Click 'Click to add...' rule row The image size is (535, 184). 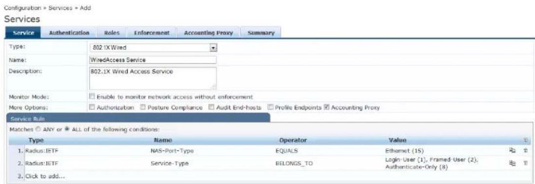[x=45, y=177]
